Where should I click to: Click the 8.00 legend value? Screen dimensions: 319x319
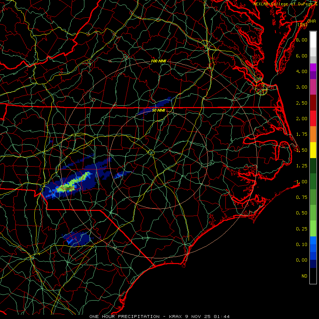coord(302,40)
